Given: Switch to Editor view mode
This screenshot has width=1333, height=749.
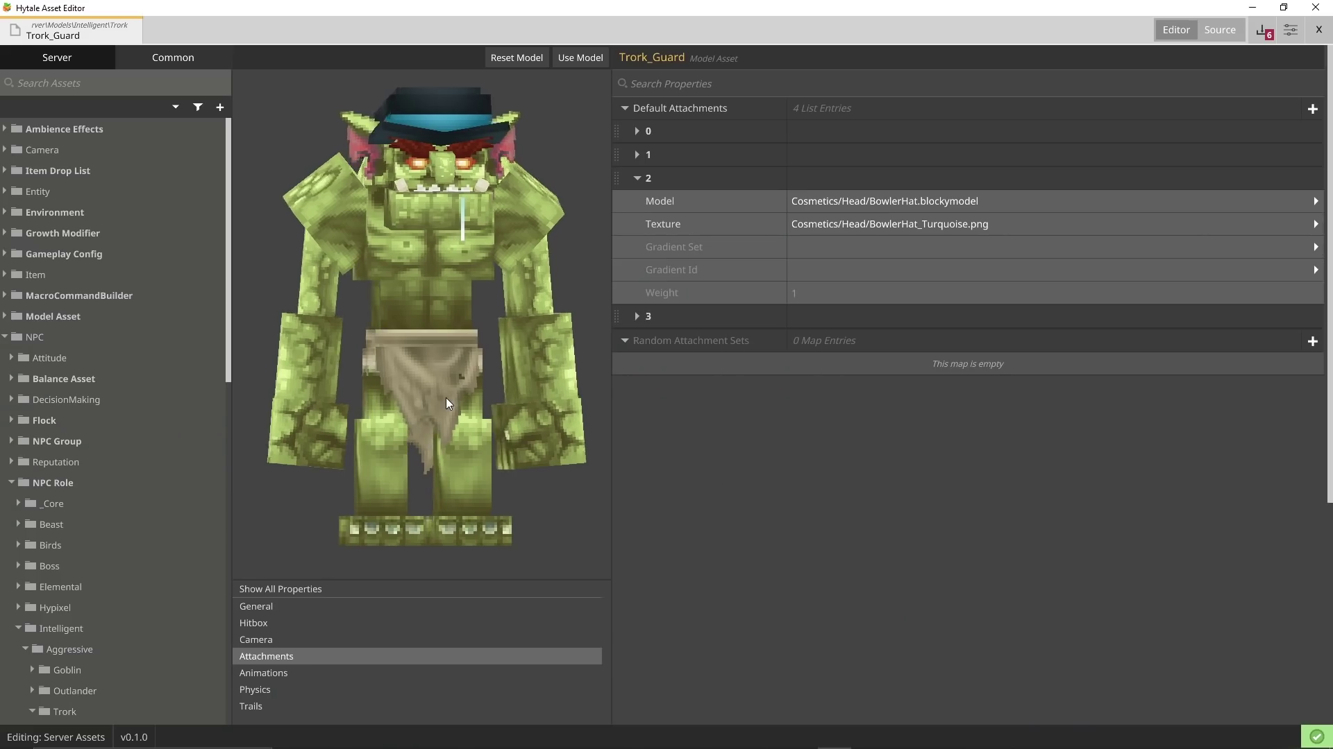Looking at the screenshot, I should coord(1176,30).
